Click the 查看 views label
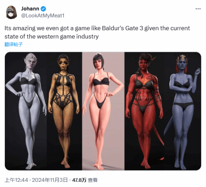 click(93, 180)
